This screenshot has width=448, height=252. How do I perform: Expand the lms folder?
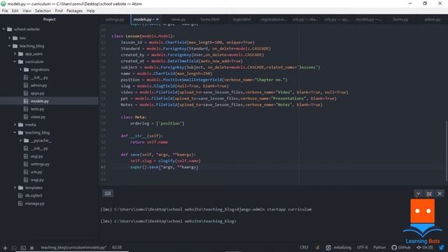tap(9, 38)
